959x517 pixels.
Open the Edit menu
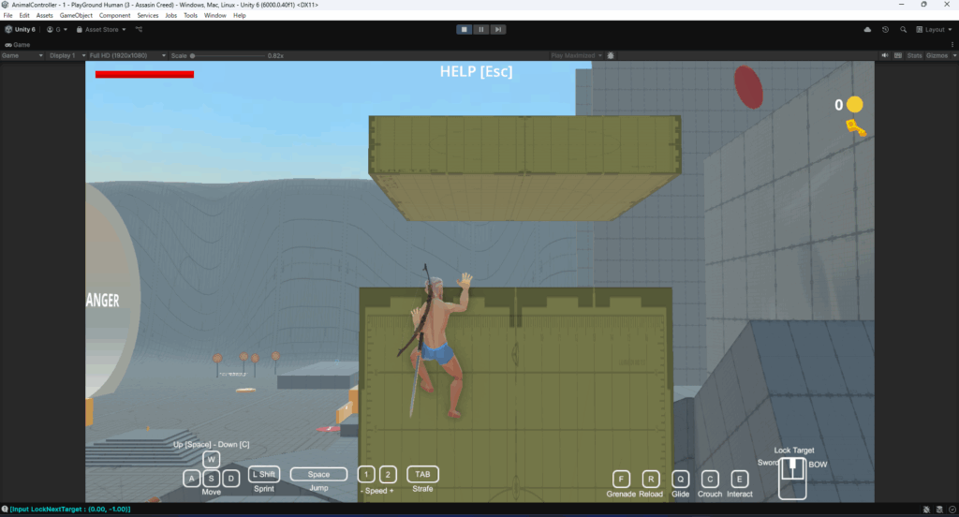click(x=24, y=15)
